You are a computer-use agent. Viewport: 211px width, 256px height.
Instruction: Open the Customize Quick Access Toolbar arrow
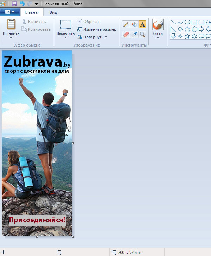point(37,4)
